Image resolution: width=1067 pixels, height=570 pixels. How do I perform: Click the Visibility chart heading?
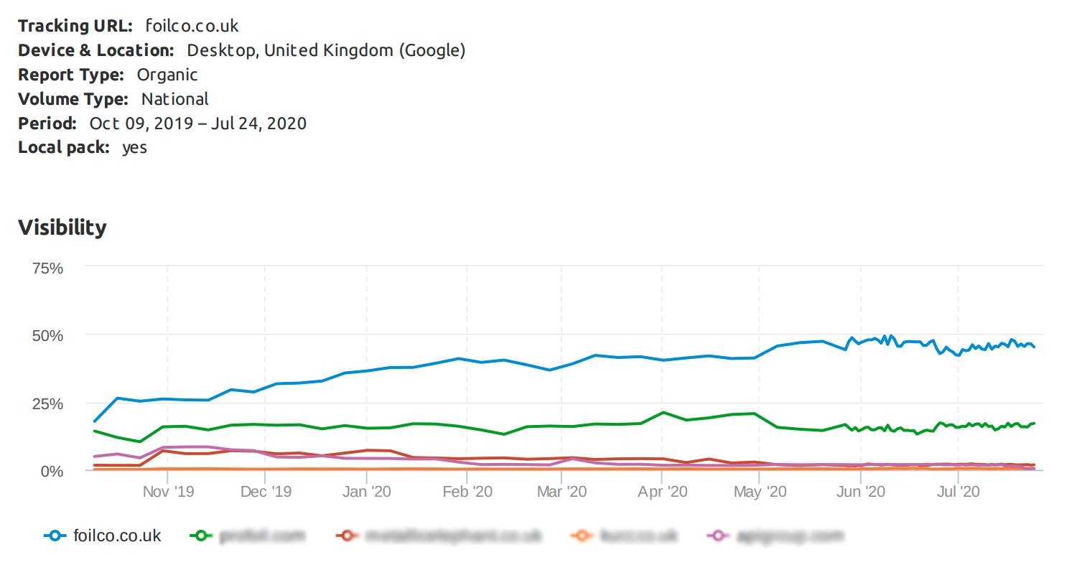pyautogui.click(x=62, y=228)
